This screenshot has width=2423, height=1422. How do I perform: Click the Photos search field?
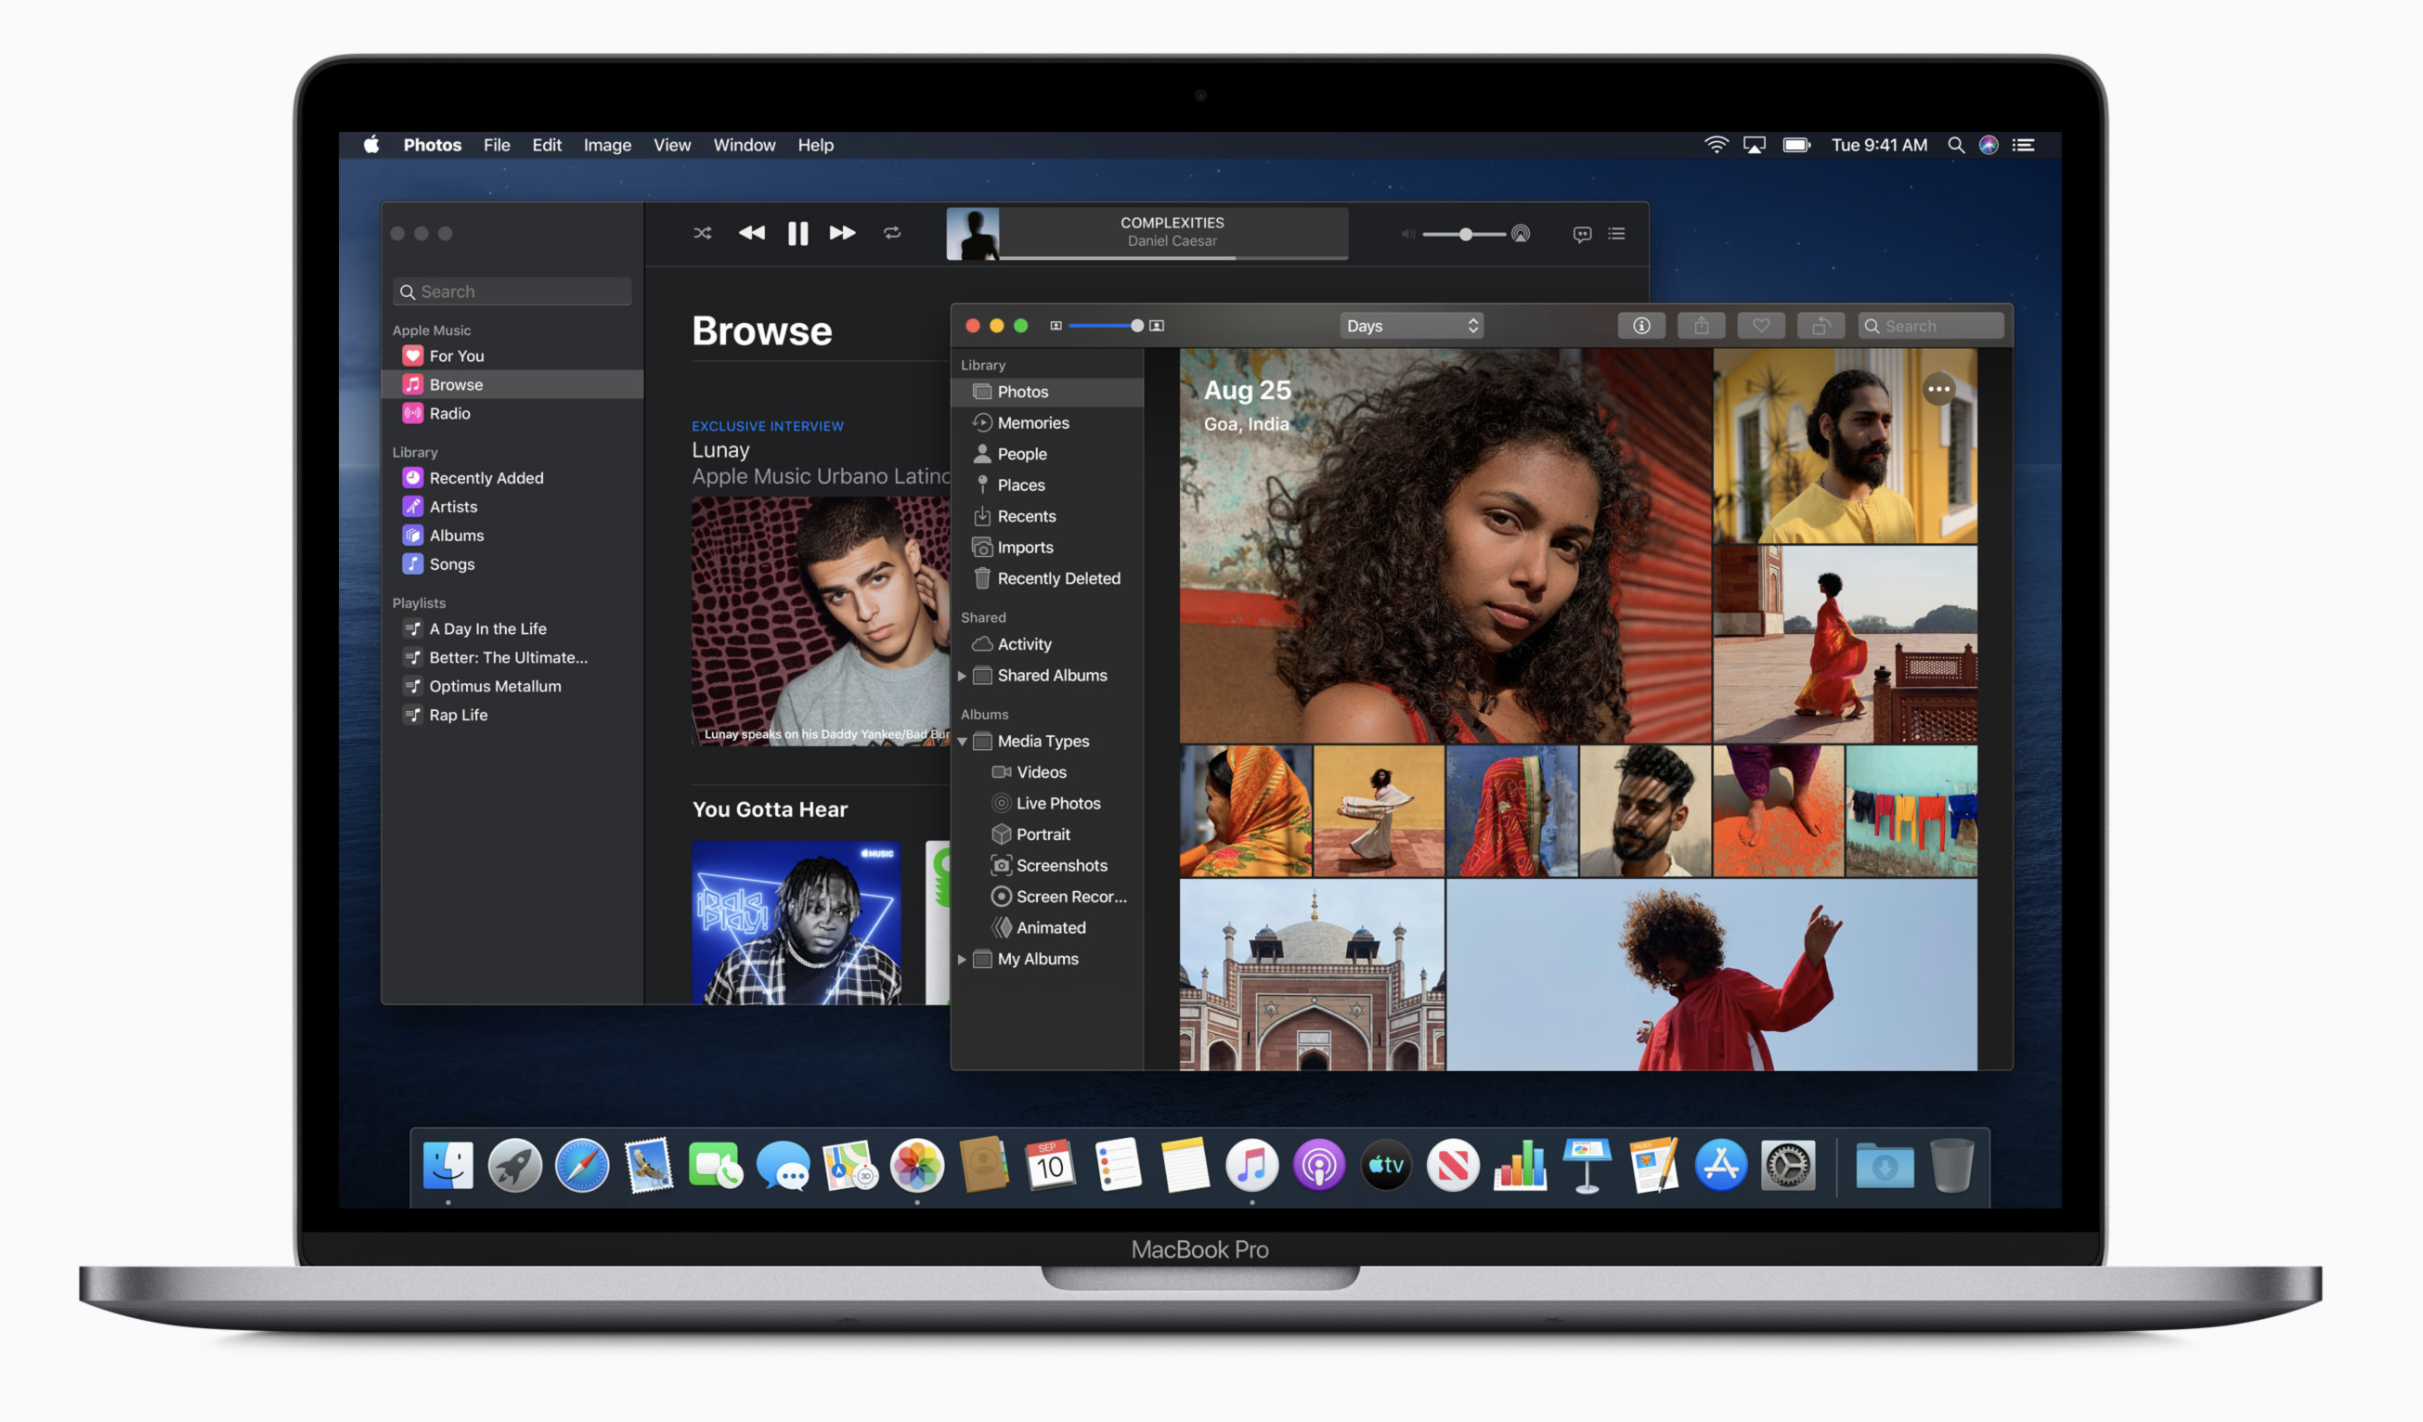1931,326
